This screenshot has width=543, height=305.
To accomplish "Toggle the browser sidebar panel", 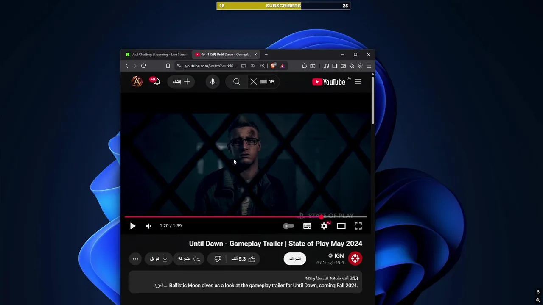I will [335, 66].
